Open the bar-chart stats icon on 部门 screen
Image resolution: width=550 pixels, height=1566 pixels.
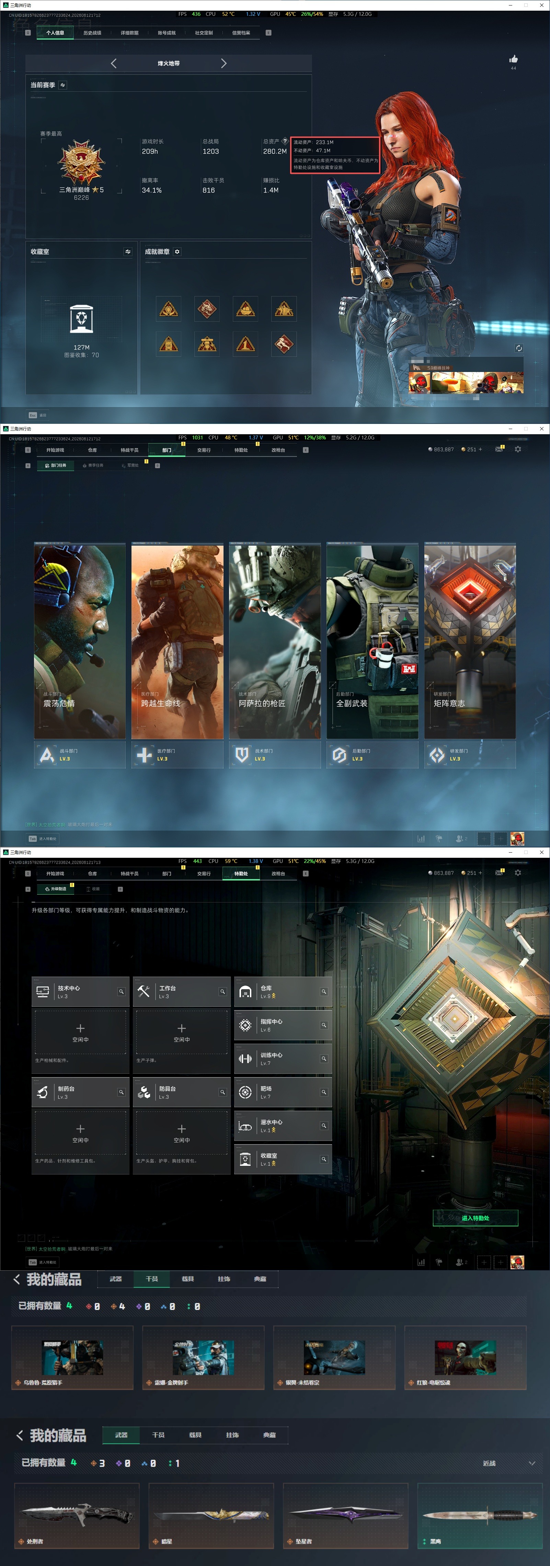(421, 839)
